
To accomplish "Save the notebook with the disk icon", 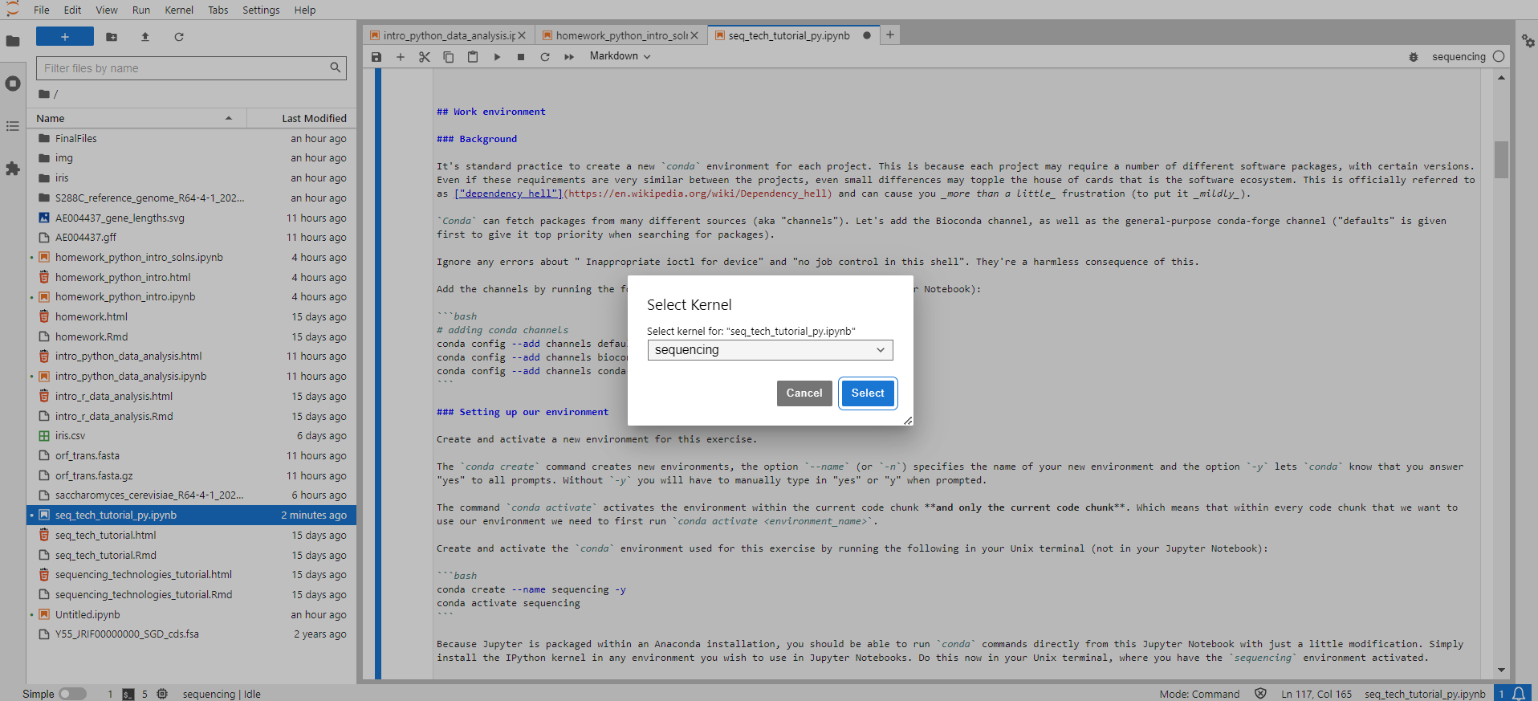I will [x=376, y=57].
